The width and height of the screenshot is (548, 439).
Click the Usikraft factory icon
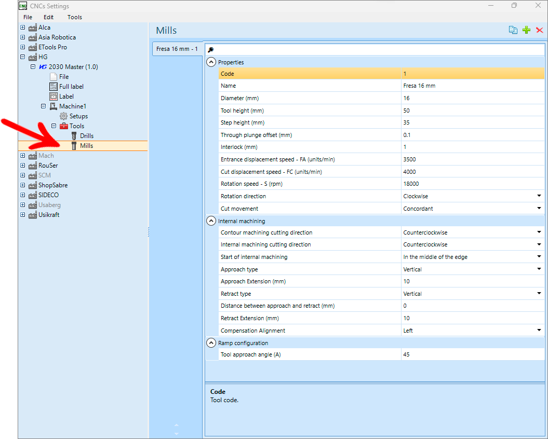click(x=33, y=215)
